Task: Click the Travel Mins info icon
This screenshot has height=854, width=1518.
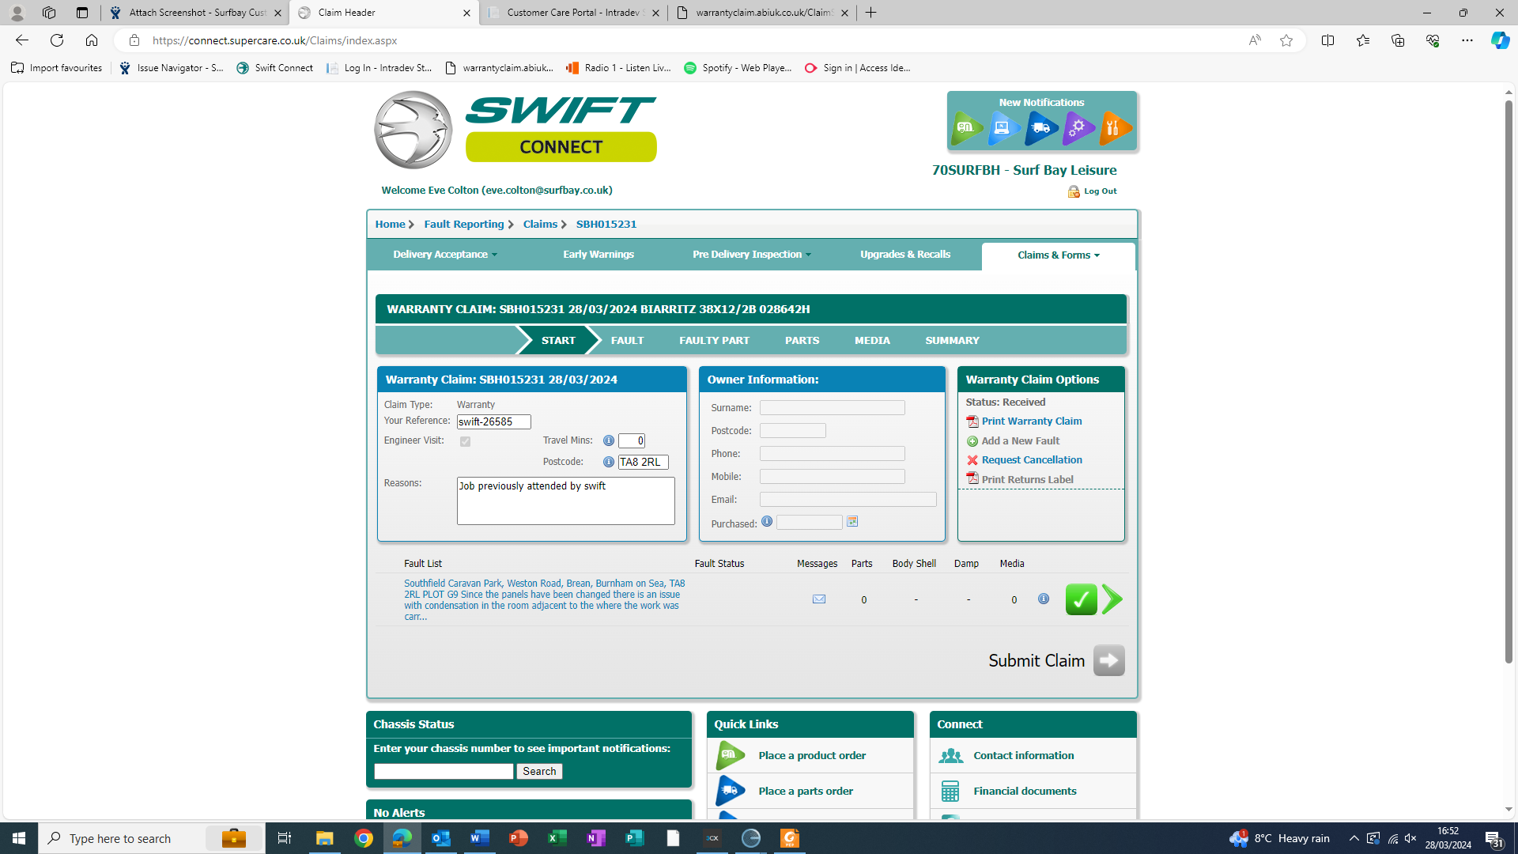Action: click(x=608, y=440)
